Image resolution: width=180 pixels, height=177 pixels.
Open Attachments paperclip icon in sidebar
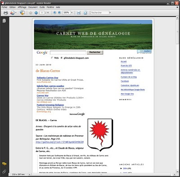tap(4, 172)
